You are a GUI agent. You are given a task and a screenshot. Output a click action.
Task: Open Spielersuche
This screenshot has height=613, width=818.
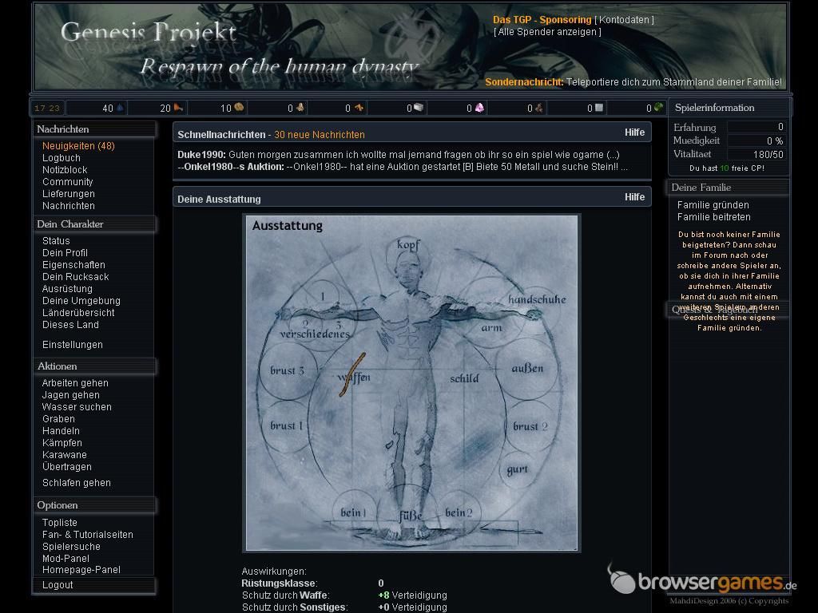tap(71, 547)
